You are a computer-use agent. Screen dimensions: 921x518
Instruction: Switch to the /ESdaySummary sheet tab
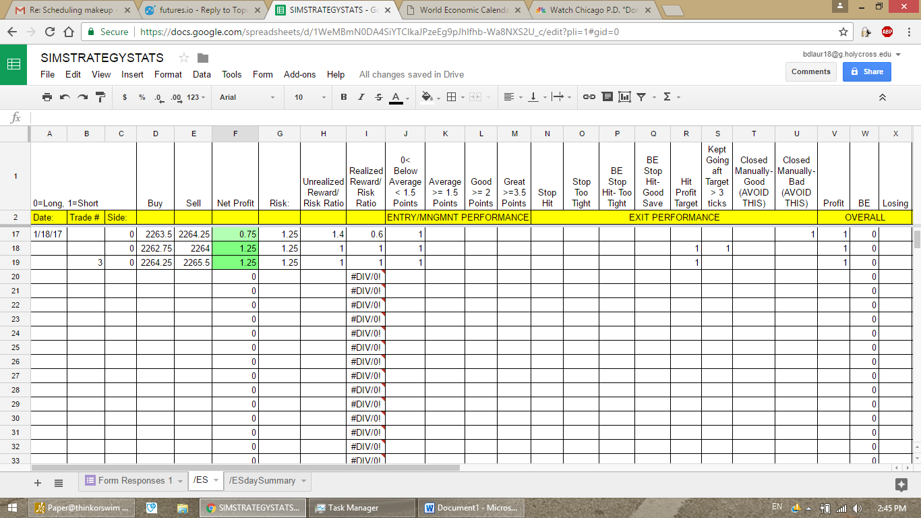tap(262, 481)
